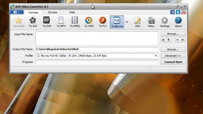This screenshot has height=114, width=203.
Task: Click the AVS Video Converter title icon
Action: click(12, 7)
